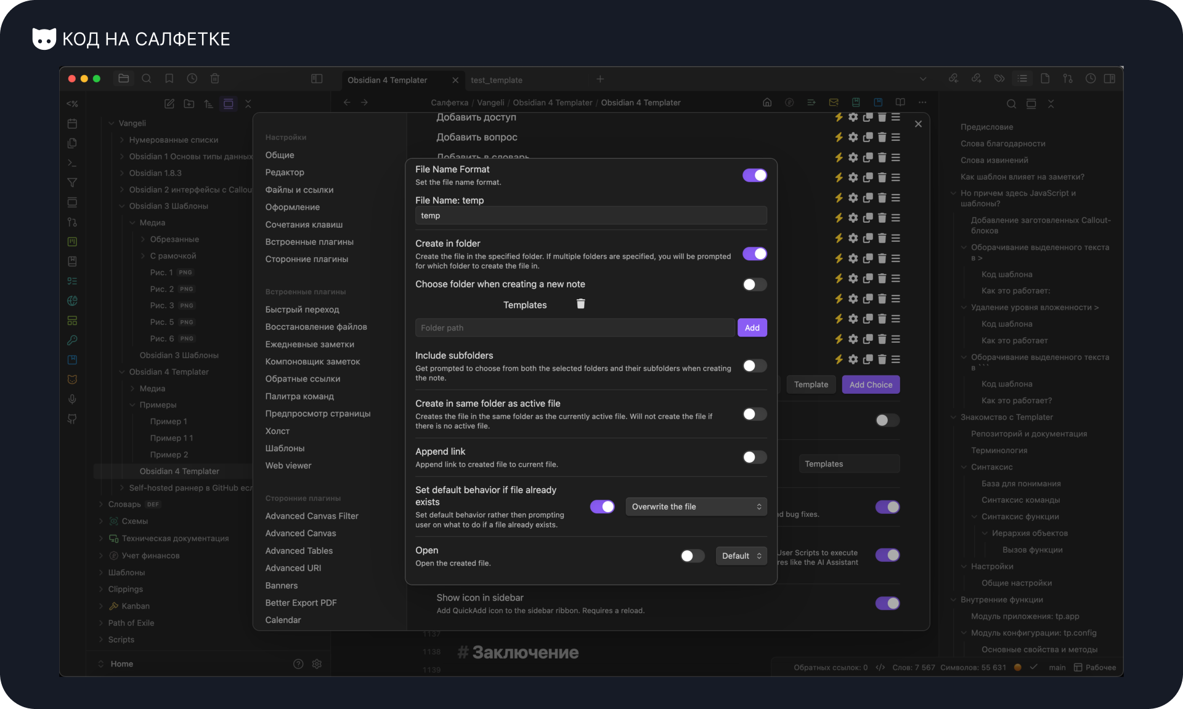
Task: Create a new note with the pencil icon
Action: (169, 104)
